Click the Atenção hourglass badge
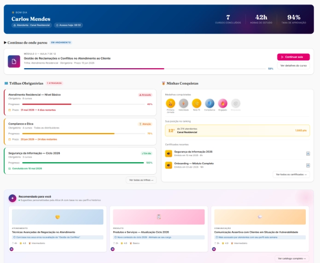 [145, 124]
